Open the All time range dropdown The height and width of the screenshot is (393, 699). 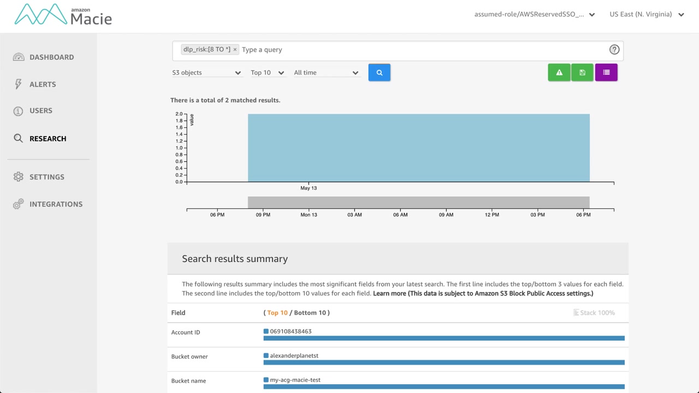coord(326,73)
